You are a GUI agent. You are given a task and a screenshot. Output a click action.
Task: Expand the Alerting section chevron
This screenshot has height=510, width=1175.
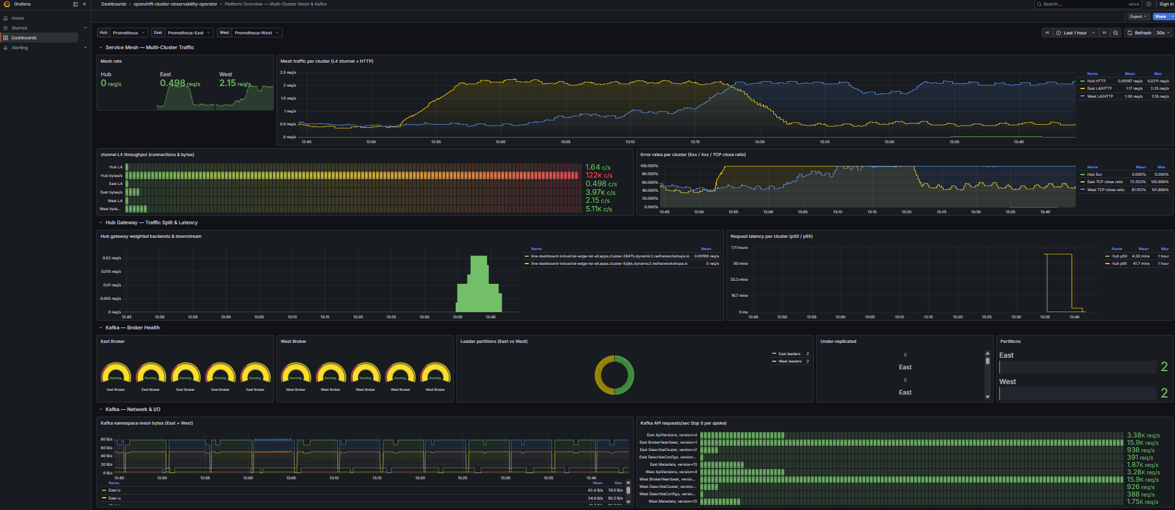(85, 48)
